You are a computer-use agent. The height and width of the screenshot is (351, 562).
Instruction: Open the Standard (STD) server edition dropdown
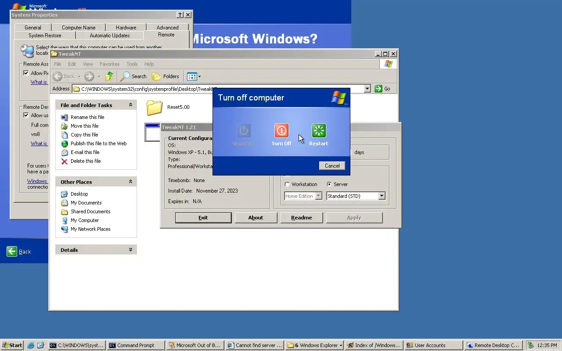(382, 196)
